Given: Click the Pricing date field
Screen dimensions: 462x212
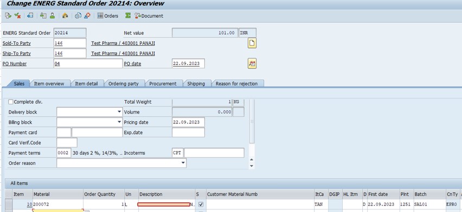Looking at the screenshot, I should pos(188,122).
